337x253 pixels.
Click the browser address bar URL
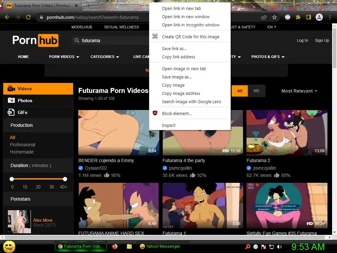[92, 17]
